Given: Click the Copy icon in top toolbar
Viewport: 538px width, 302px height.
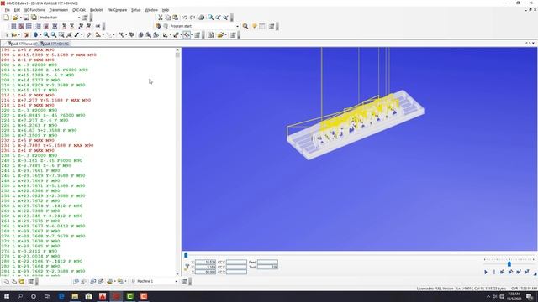Looking at the screenshot, I should point(168,18).
